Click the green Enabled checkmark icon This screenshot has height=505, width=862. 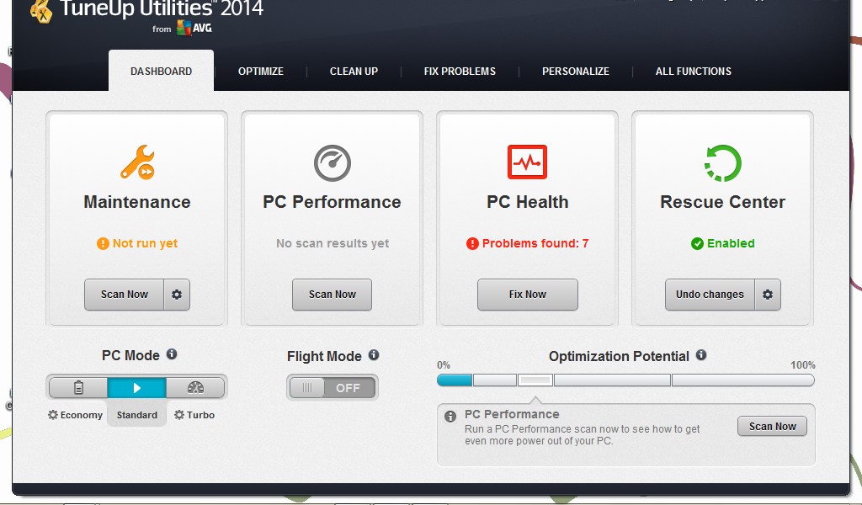pyautogui.click(x=697, y=243)
